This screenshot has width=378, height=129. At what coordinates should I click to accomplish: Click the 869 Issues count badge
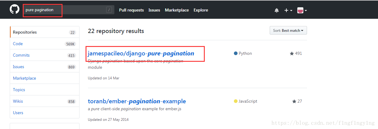[x=72, y=67]
